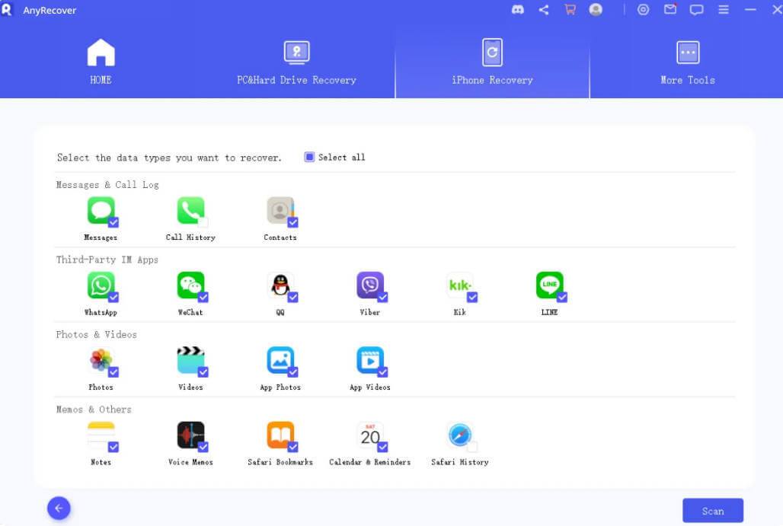Click the share icon at the top
This screenshot has width=783, height=526.
544,10
